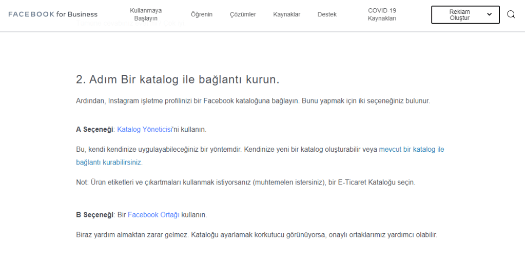This screenshot has height=264, width=525.
Task: Open the Çözümler menu
Action: [x=243, y=14]
